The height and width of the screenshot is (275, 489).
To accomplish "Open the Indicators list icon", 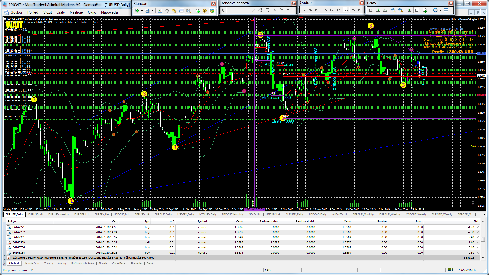I will click(x=425, y=10).
